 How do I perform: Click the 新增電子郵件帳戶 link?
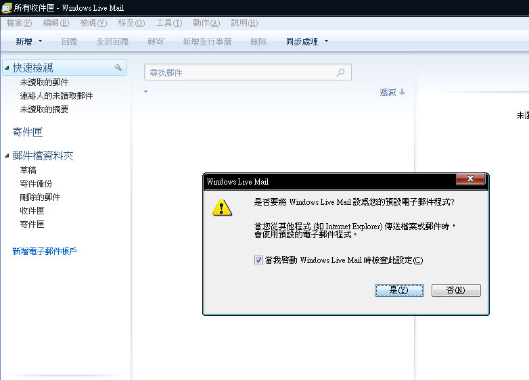tap(45, 252)
